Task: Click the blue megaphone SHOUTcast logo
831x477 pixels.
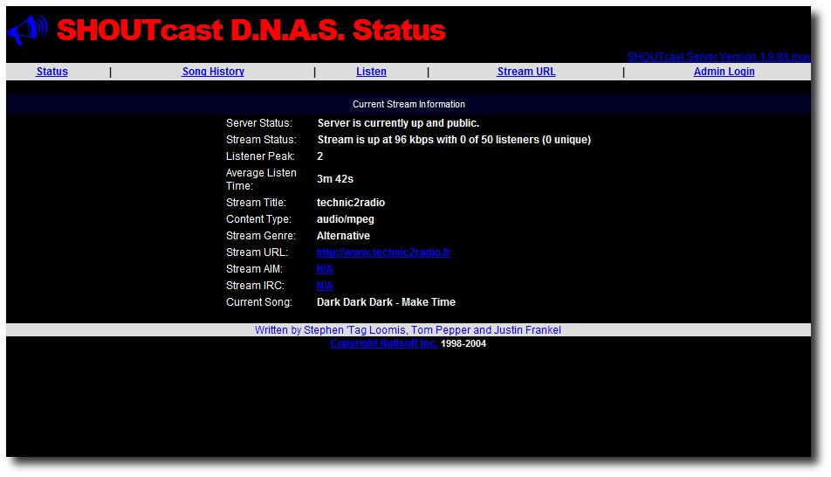Action: [27, 31]
